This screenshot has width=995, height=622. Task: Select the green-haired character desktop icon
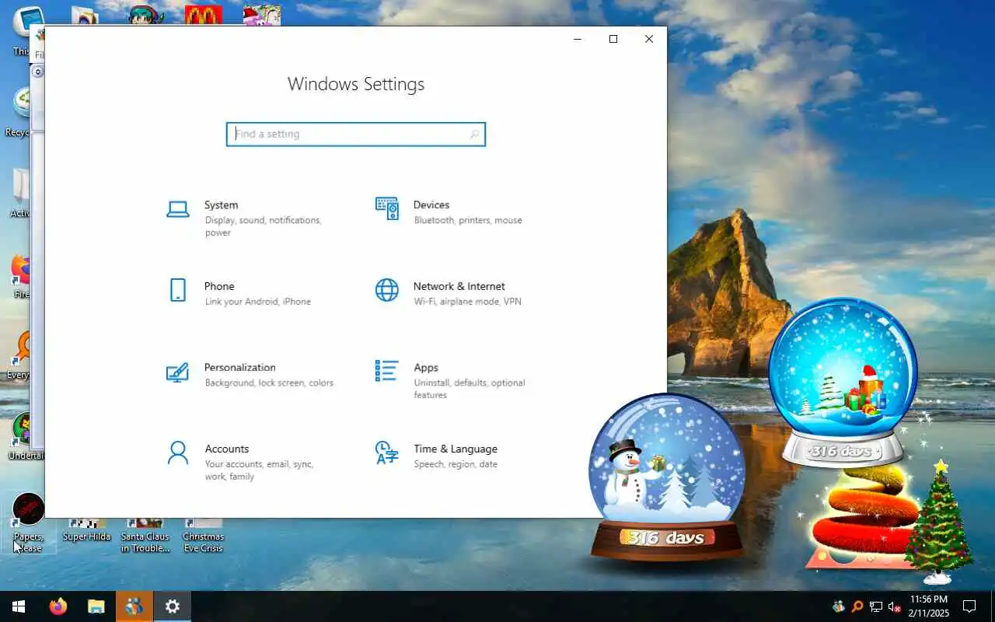[145, 16]
